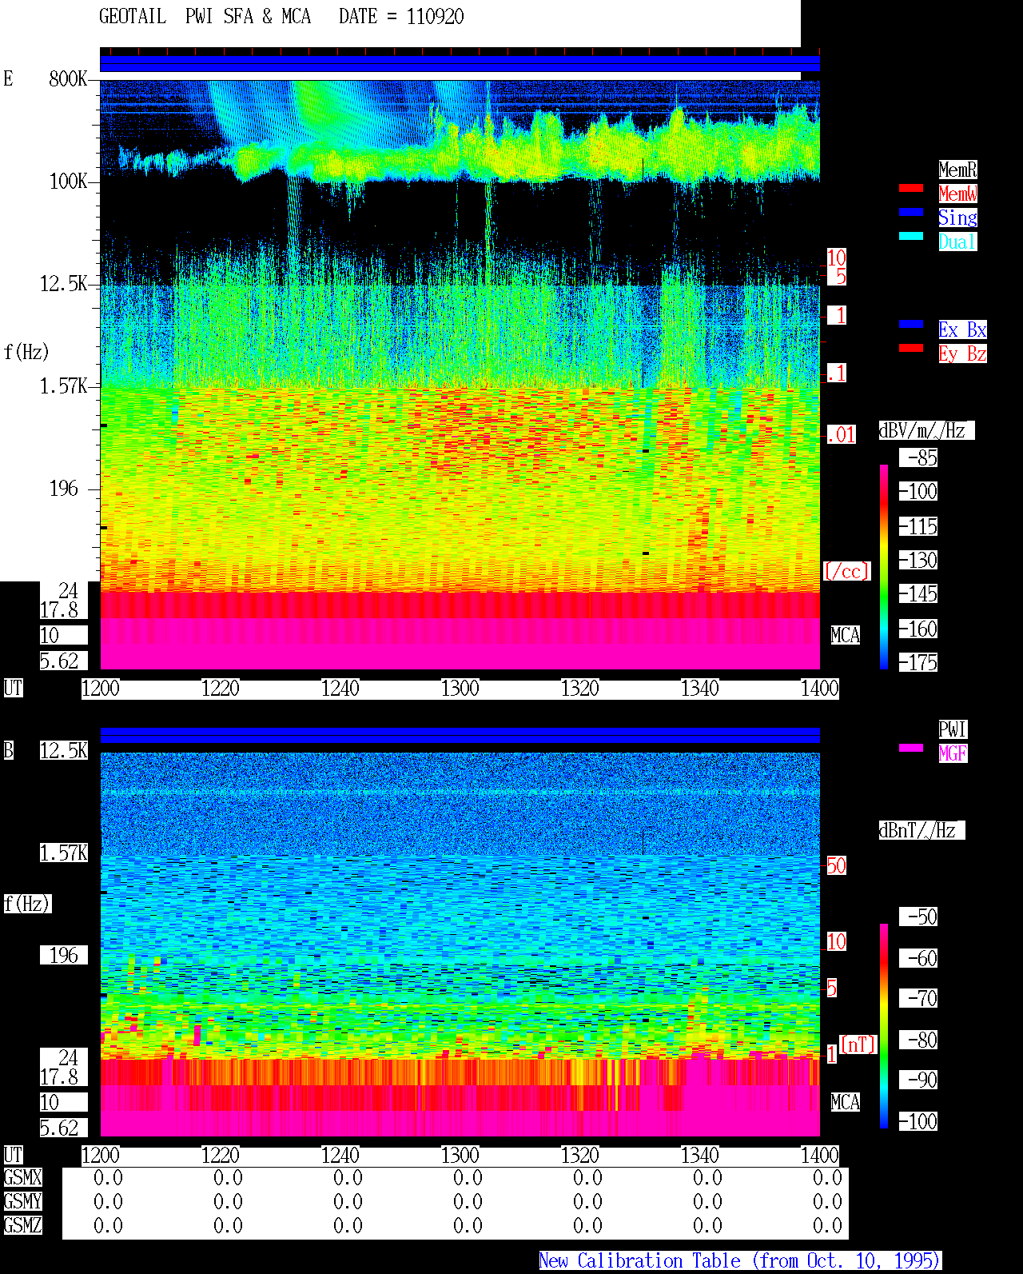Click the GEOTAIL PWI SFA & MCA title
The image size is (1023, 1274).
(x=281, y=17)
